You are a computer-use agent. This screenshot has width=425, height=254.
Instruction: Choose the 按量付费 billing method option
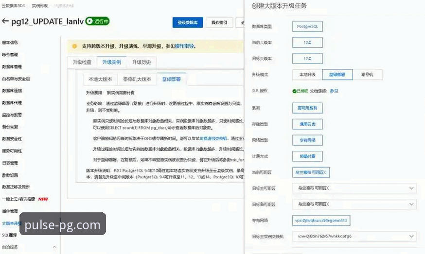(x=307, y=156)
